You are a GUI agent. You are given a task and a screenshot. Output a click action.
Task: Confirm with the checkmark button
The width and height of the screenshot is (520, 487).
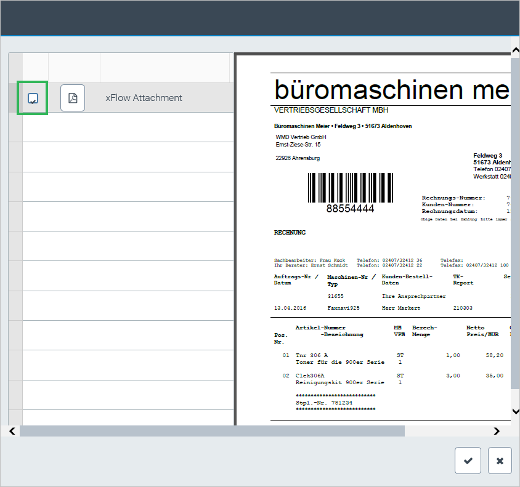point(468,461)
